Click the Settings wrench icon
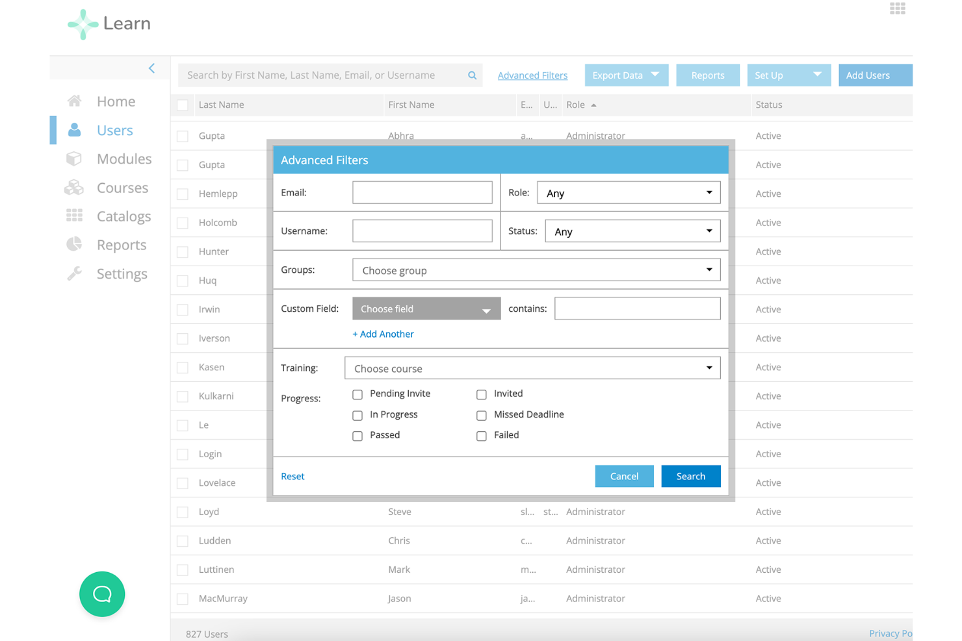962x641 pixels. point(74,273)
